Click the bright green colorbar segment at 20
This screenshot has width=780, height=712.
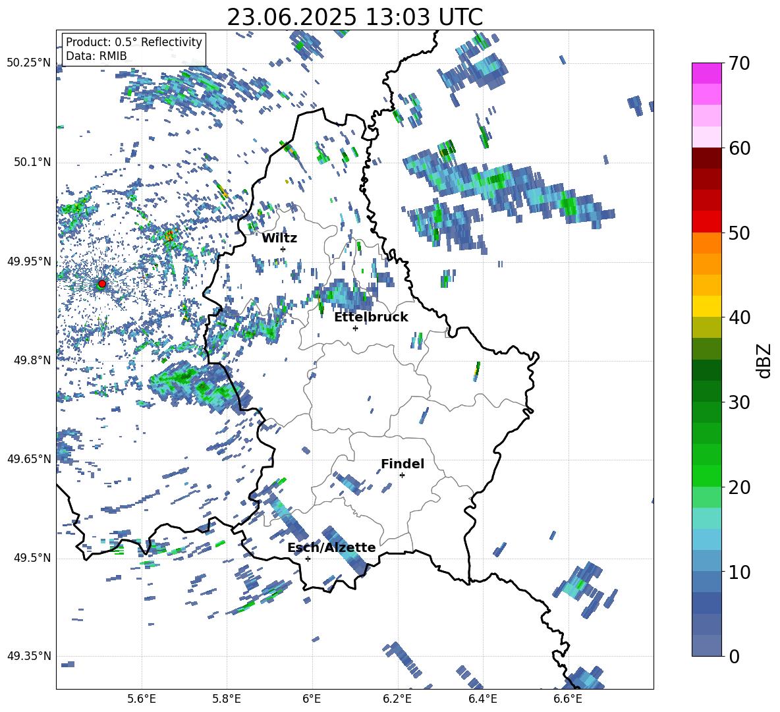tap(706, 476)
